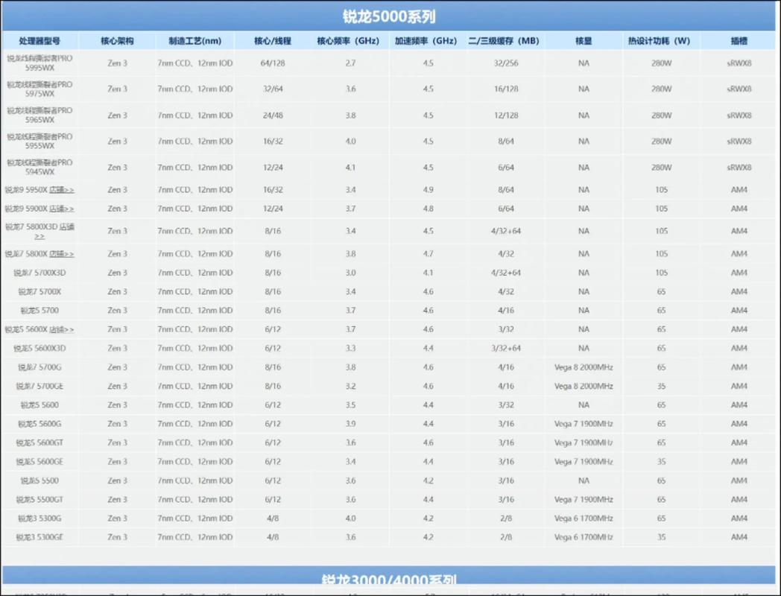Click the 二/三级缓存 (MB) header
Image resolution: width=781 pixels, height=596 pixels.
pyautogui.click(x=505, y=41)
